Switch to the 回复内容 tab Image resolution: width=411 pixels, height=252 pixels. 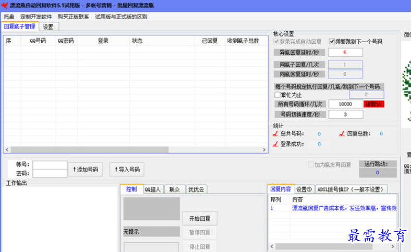(281, 189)
